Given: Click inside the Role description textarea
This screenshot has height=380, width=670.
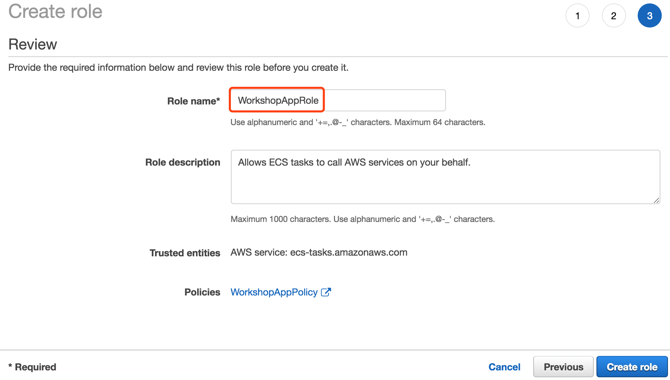Looking at the screenshot, I should point(445,177).
